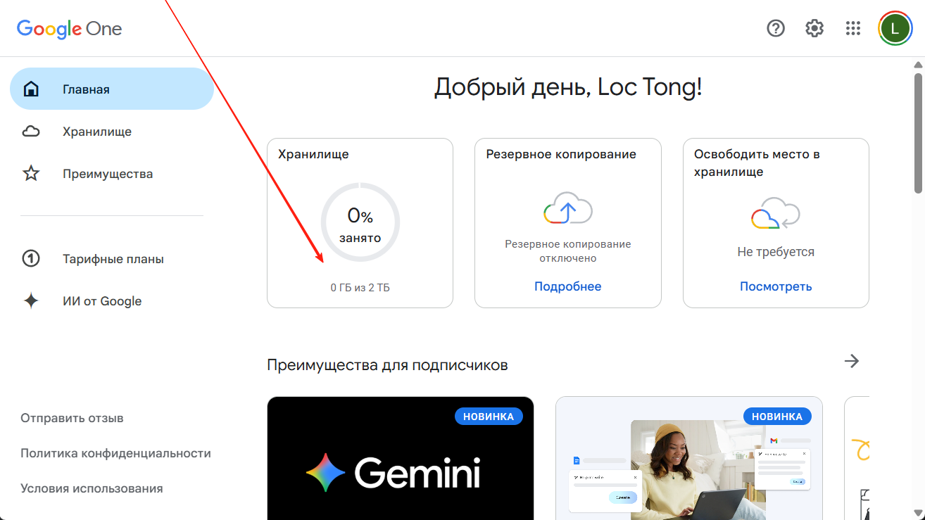Viewport: 925px width, 520px height.
Task: Open the ИИ от Google sidebar item
Action: pos(112,301)
